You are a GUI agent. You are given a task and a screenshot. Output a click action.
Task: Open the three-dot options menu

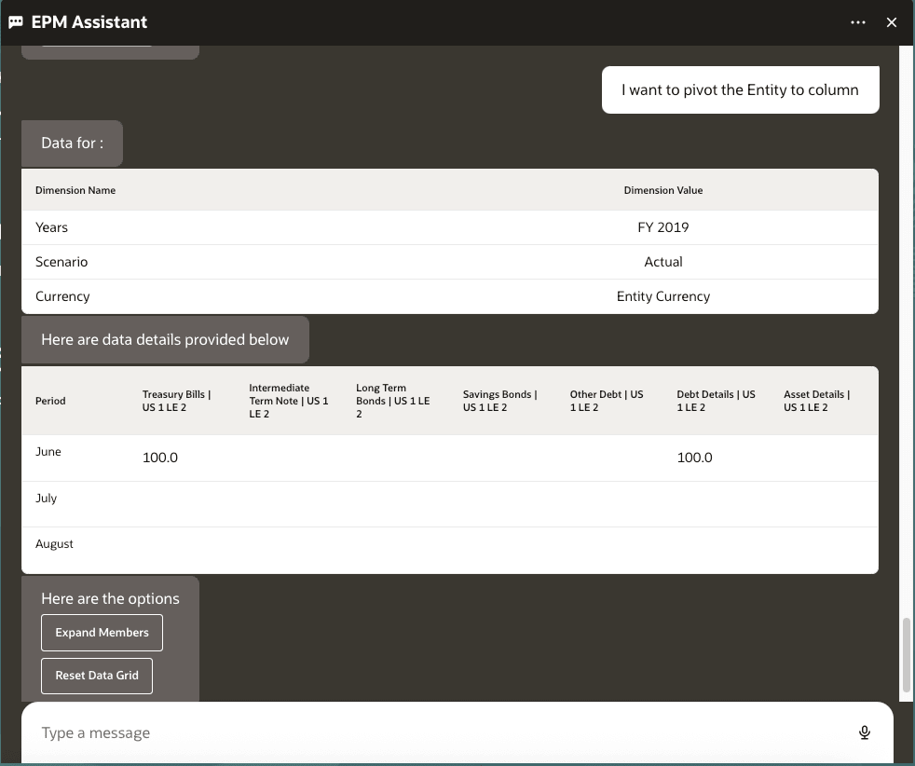pos(858,22)
